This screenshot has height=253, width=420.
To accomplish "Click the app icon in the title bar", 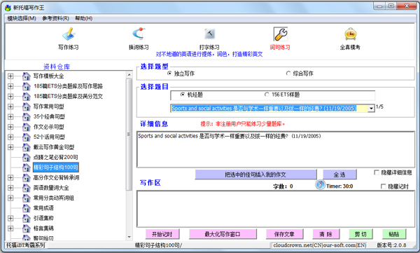I will pos(8,8).
